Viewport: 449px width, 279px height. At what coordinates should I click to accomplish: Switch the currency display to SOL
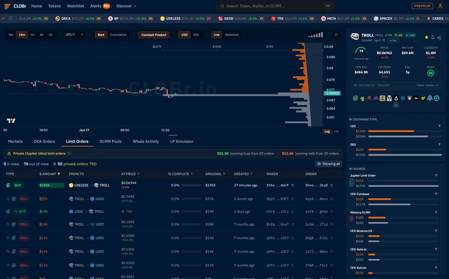click(196, 35)
